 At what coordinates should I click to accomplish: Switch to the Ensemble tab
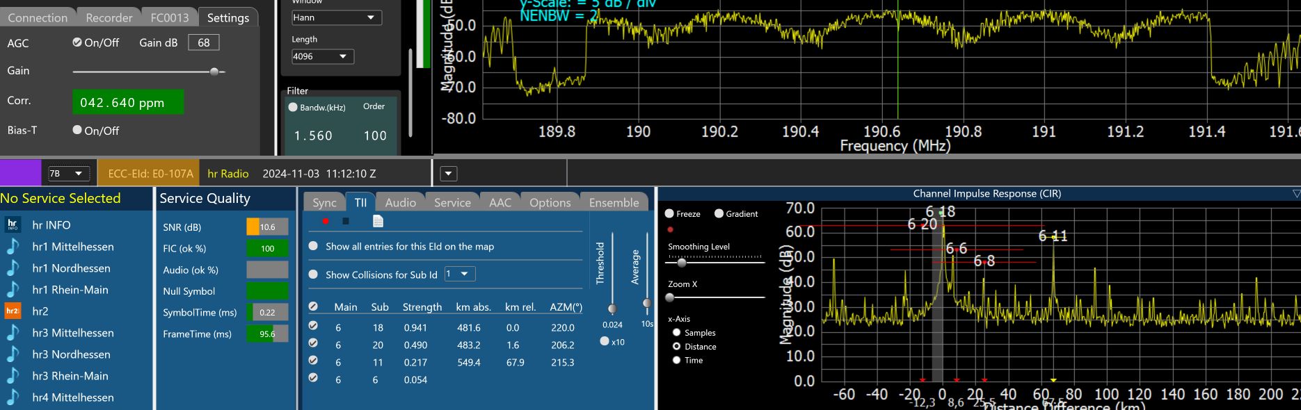click(614, 202)
